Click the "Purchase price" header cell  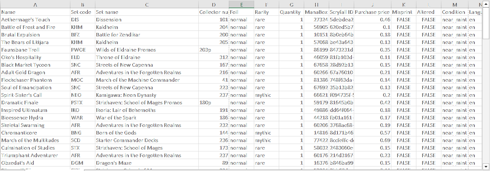[372, 12]
